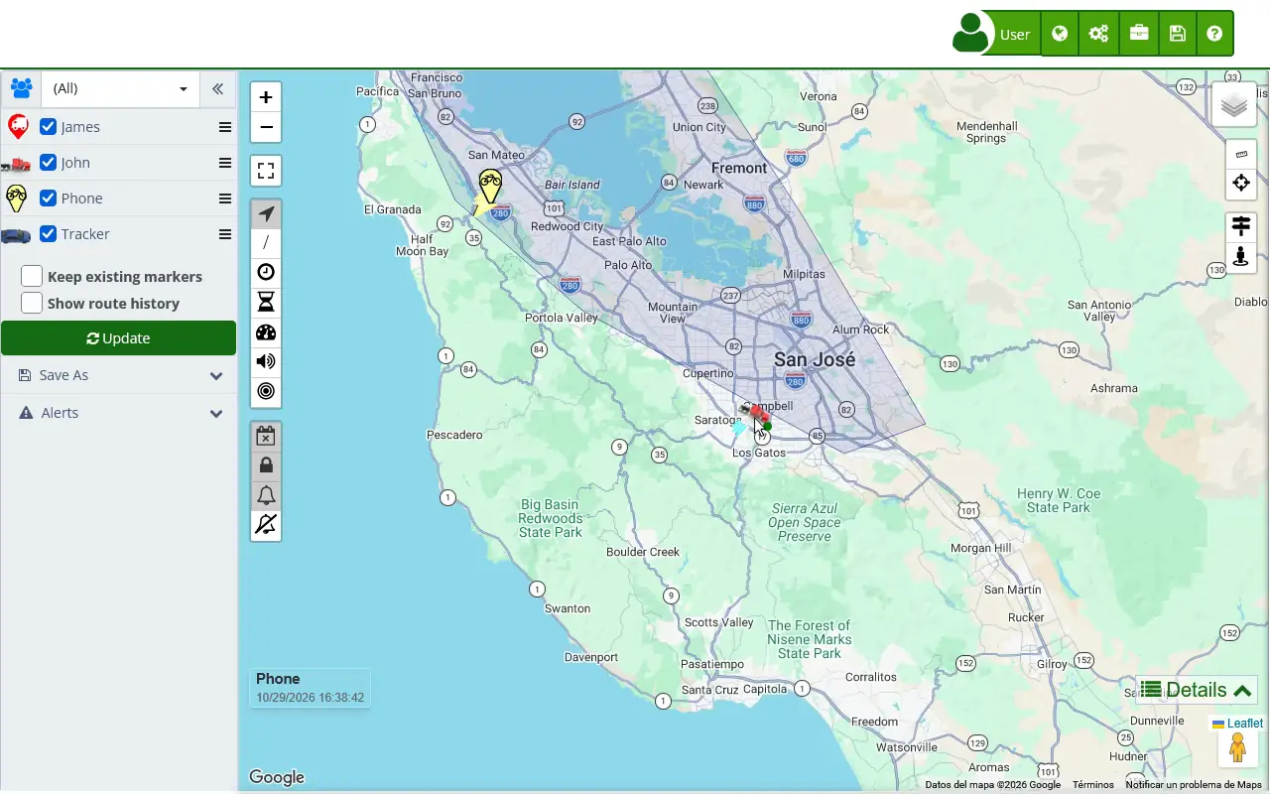Expand the Details panel
Screen dimensions: 1270x794
click(1196, 690)
